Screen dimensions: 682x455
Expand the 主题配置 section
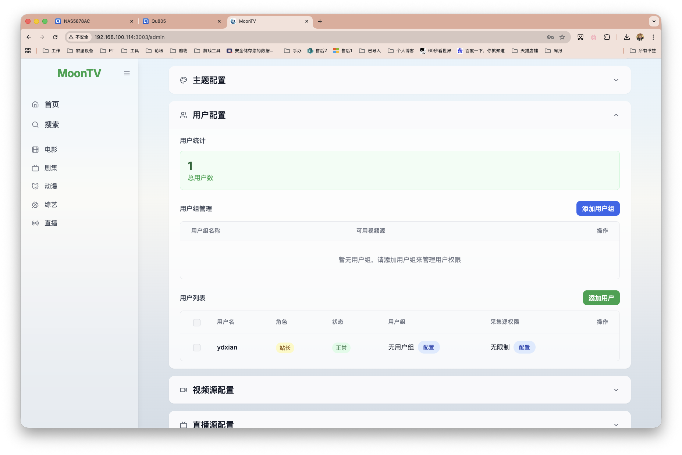616,80
